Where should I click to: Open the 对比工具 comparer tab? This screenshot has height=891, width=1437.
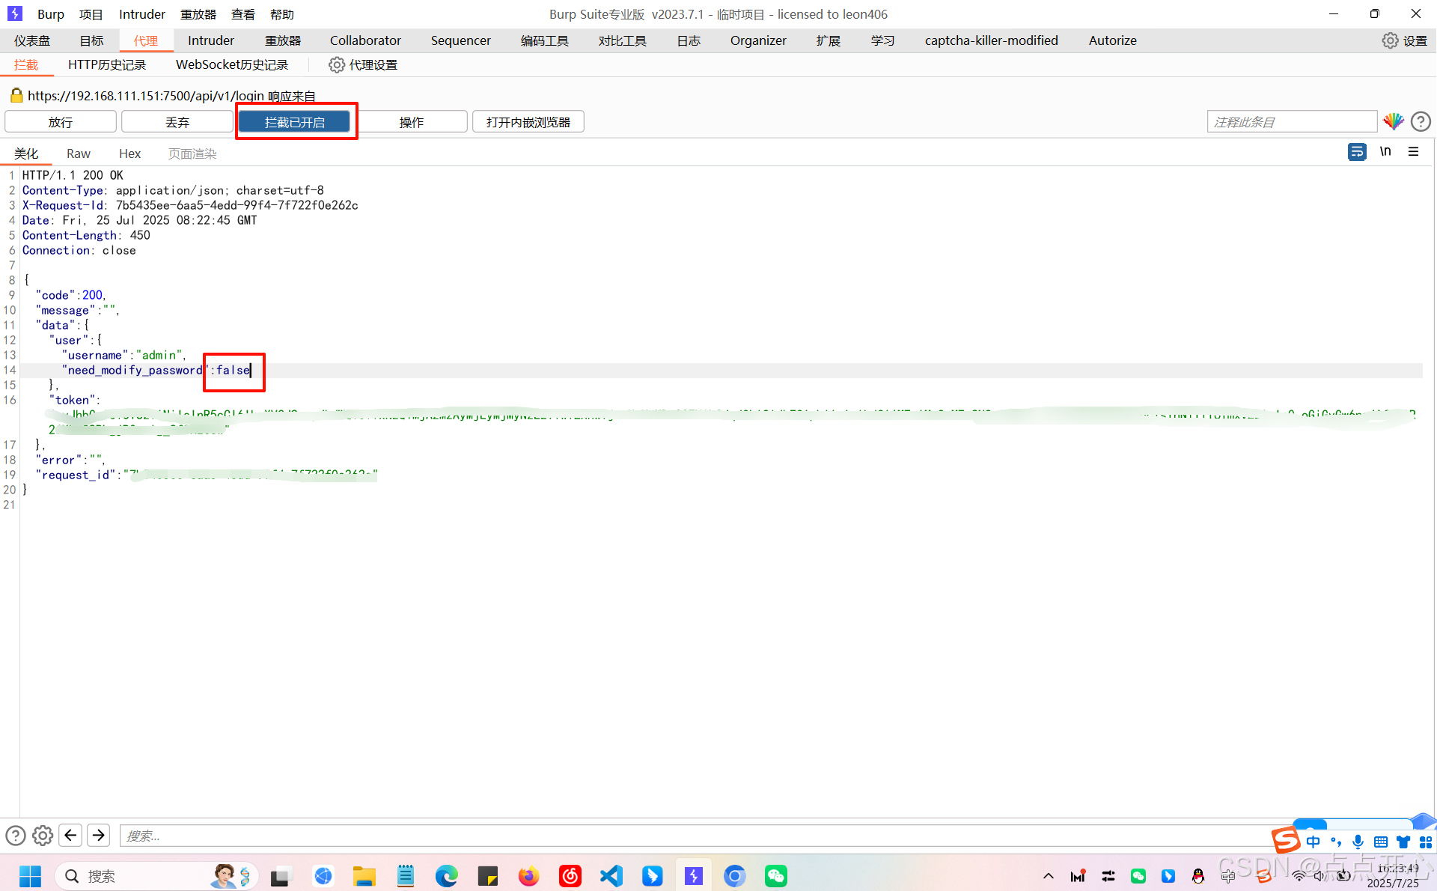(x=623, y=40)
